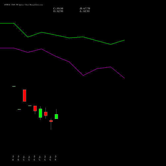Click the '29 Apr' date axis label

pyautogui.click(x=50, y=158)
